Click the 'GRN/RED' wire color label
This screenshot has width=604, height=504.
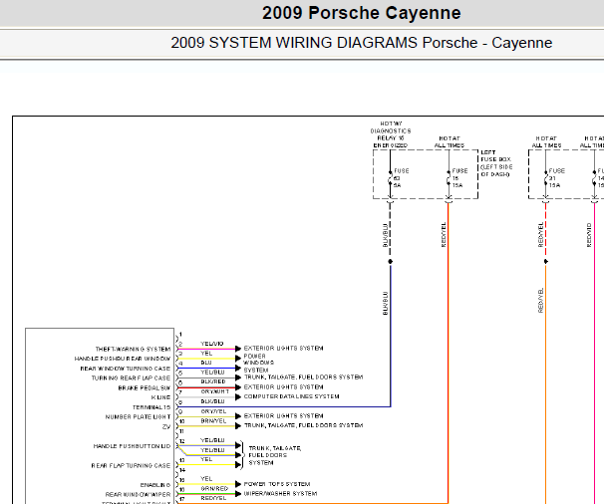pyautogui.click(x=214, y=489)
